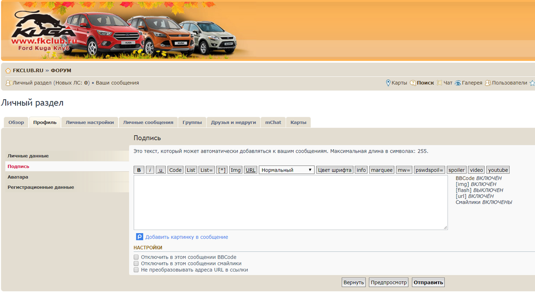Insert a List= BBCode tag
Viewport: 535px width, 299px height.
(206, 170)
